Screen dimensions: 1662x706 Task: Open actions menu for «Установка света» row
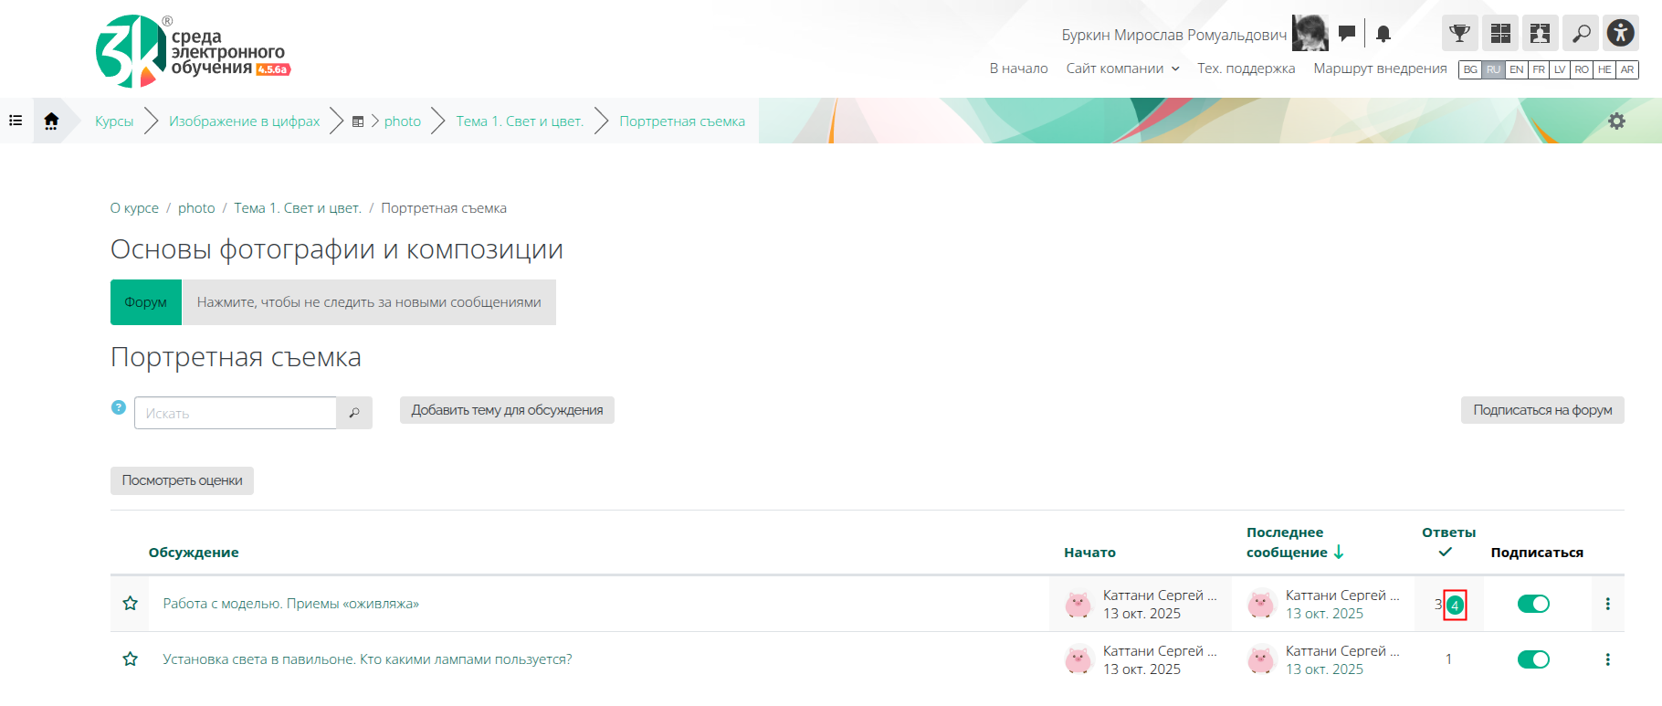point(1607,659)
